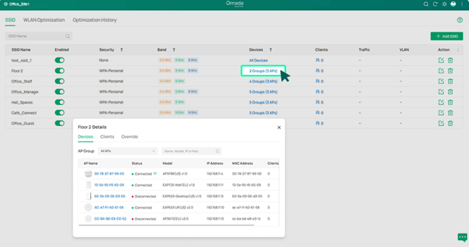The width and height of the screenshot is (469, 247).
Task: Disable the Office_Manager SSID toggle
Action: [60, 91]
